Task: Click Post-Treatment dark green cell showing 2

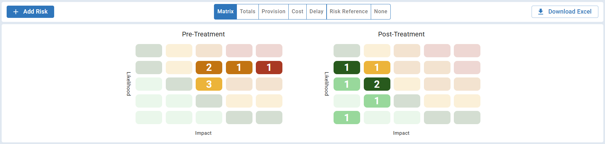Action: [377, 84]
